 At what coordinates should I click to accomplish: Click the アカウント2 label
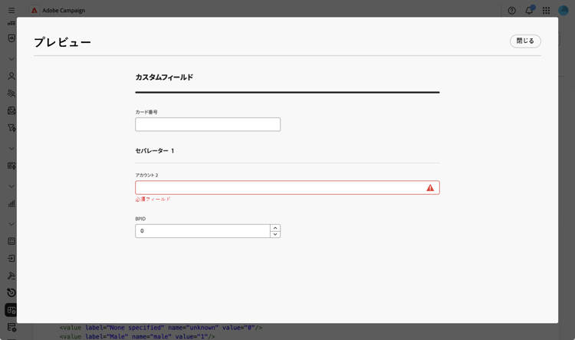(x=146, y=175)
